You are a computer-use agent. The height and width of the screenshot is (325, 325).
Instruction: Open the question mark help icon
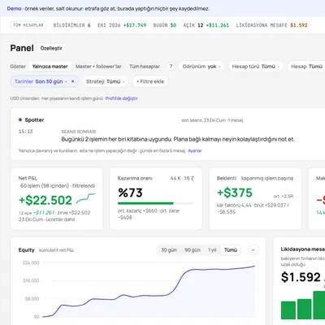pyautogui.click(x=171, y=67)
